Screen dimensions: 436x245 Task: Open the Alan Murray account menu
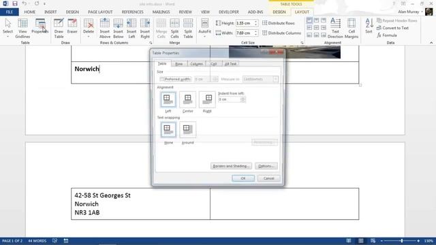click(410, 12)
